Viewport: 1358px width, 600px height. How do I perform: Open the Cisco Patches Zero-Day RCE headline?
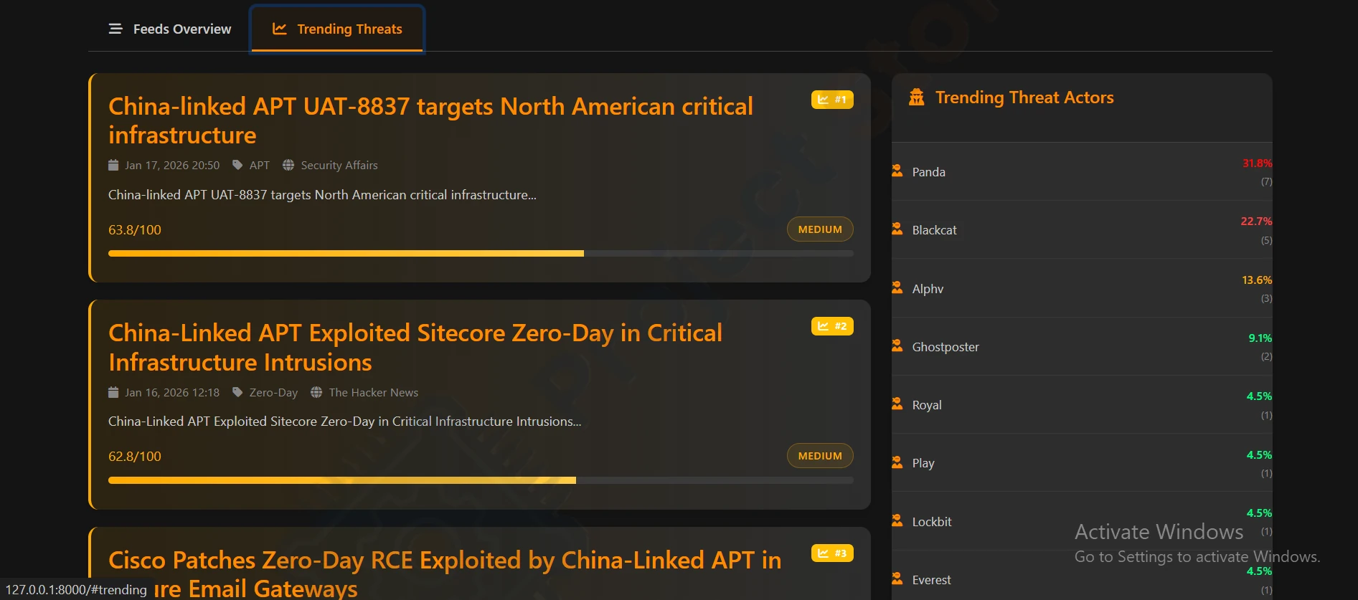[445, 573]
